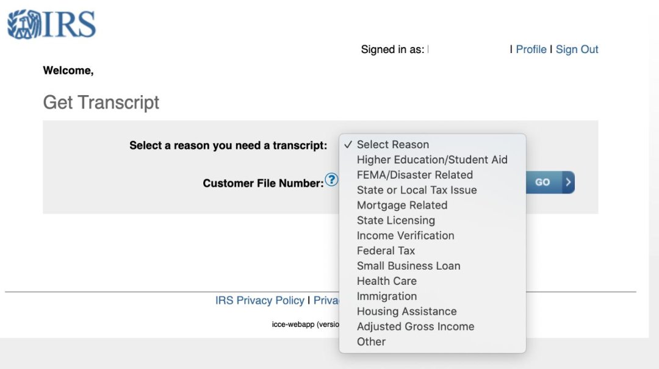Choose Higher Education/Student Aid option

tap(432, 160)
